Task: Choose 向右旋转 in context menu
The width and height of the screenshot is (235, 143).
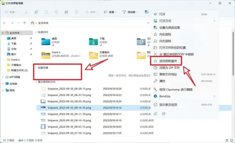Action: [184, 34]
